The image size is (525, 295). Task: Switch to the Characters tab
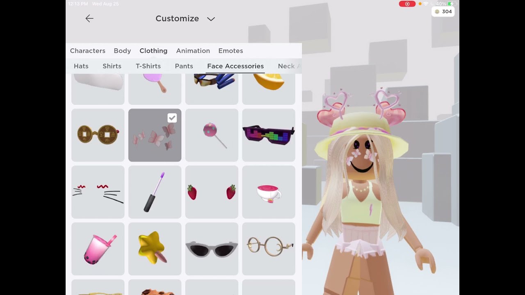[88, 51]
